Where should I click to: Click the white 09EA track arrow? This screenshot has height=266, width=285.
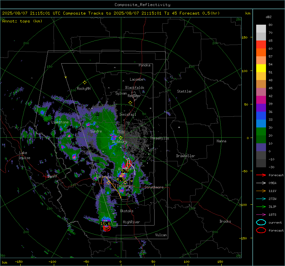click(261, 183)
